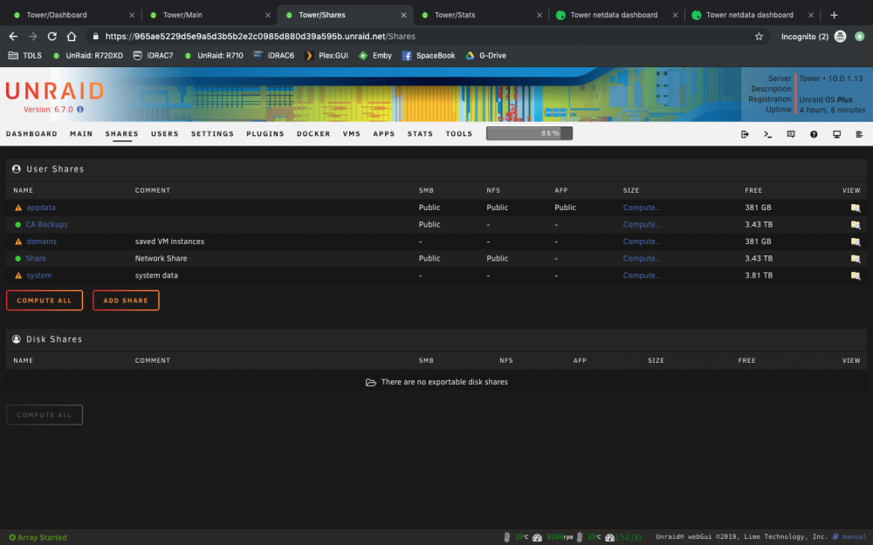This screenshot has height=545, width=873.
Task: Click the 86% progress bar
Action: pos(530,133)
